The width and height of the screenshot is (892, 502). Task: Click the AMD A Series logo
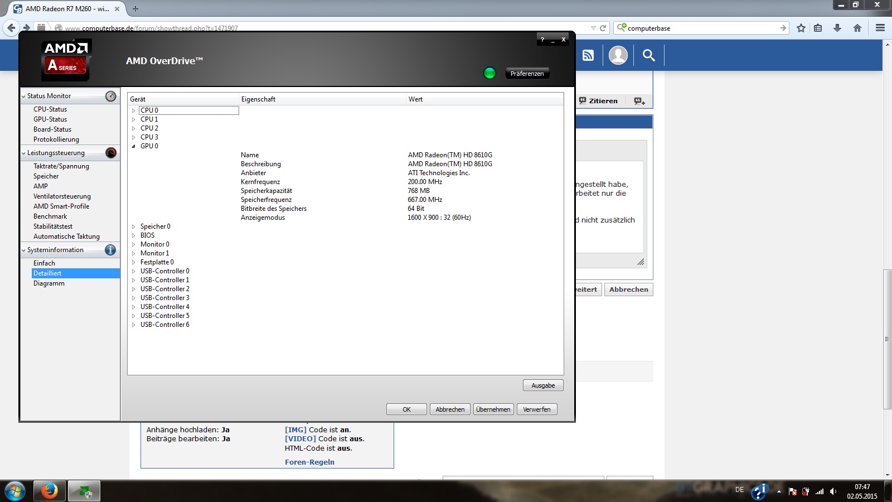(x=66, y=60)
